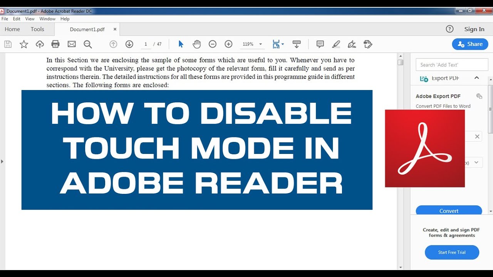493x277 pixels.
Task: Click the page number field
Action: tap(146, 44)
